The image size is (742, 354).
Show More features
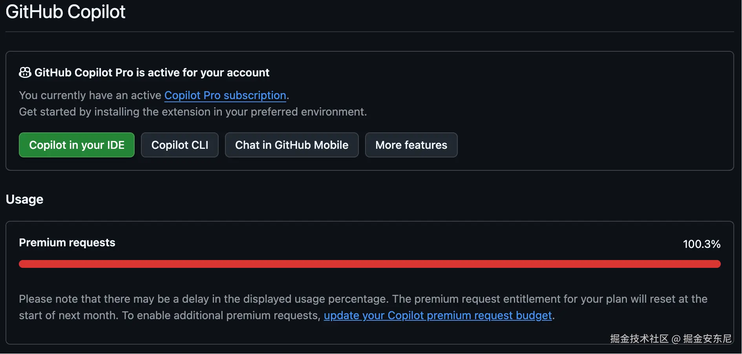click(411, 145)
